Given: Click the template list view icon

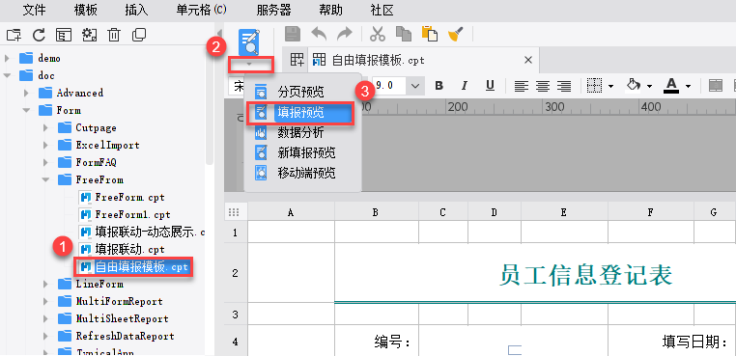Looking at the screenshot, I should [64, 34].
